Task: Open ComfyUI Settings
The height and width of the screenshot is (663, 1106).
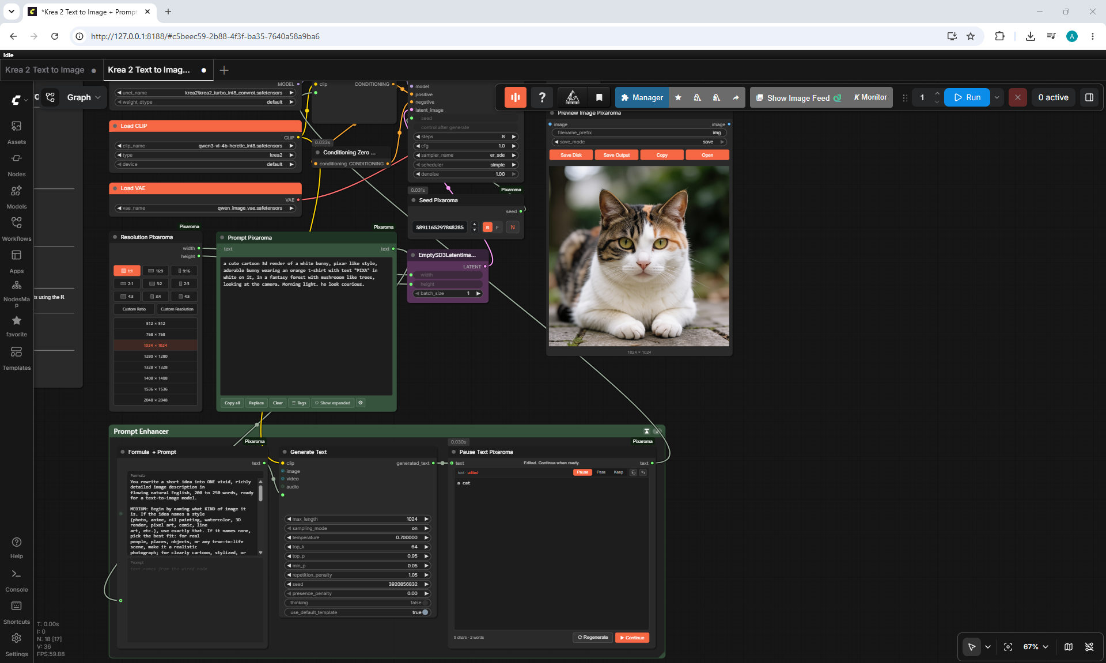Action: coord(17,645)
